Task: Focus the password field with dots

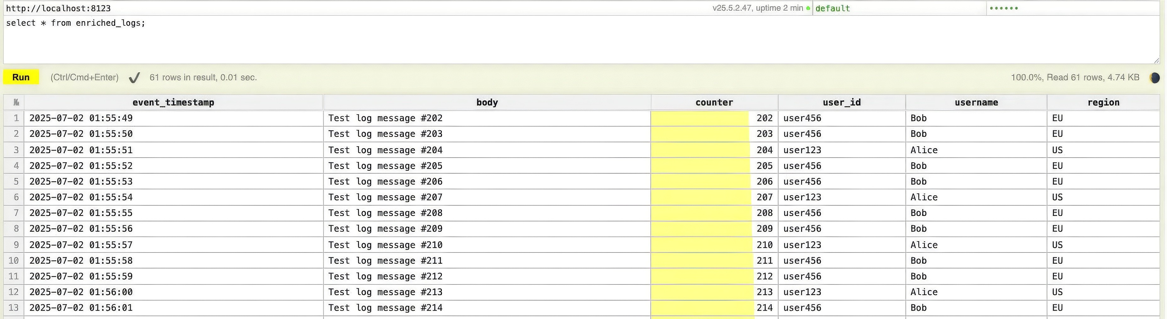Action: (1073, 8)
